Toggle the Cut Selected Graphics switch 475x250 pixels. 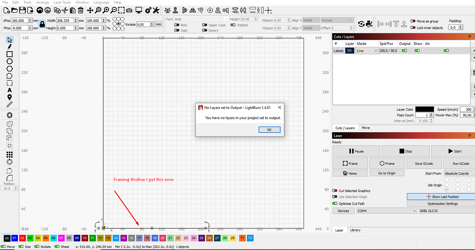click(334, 191)
